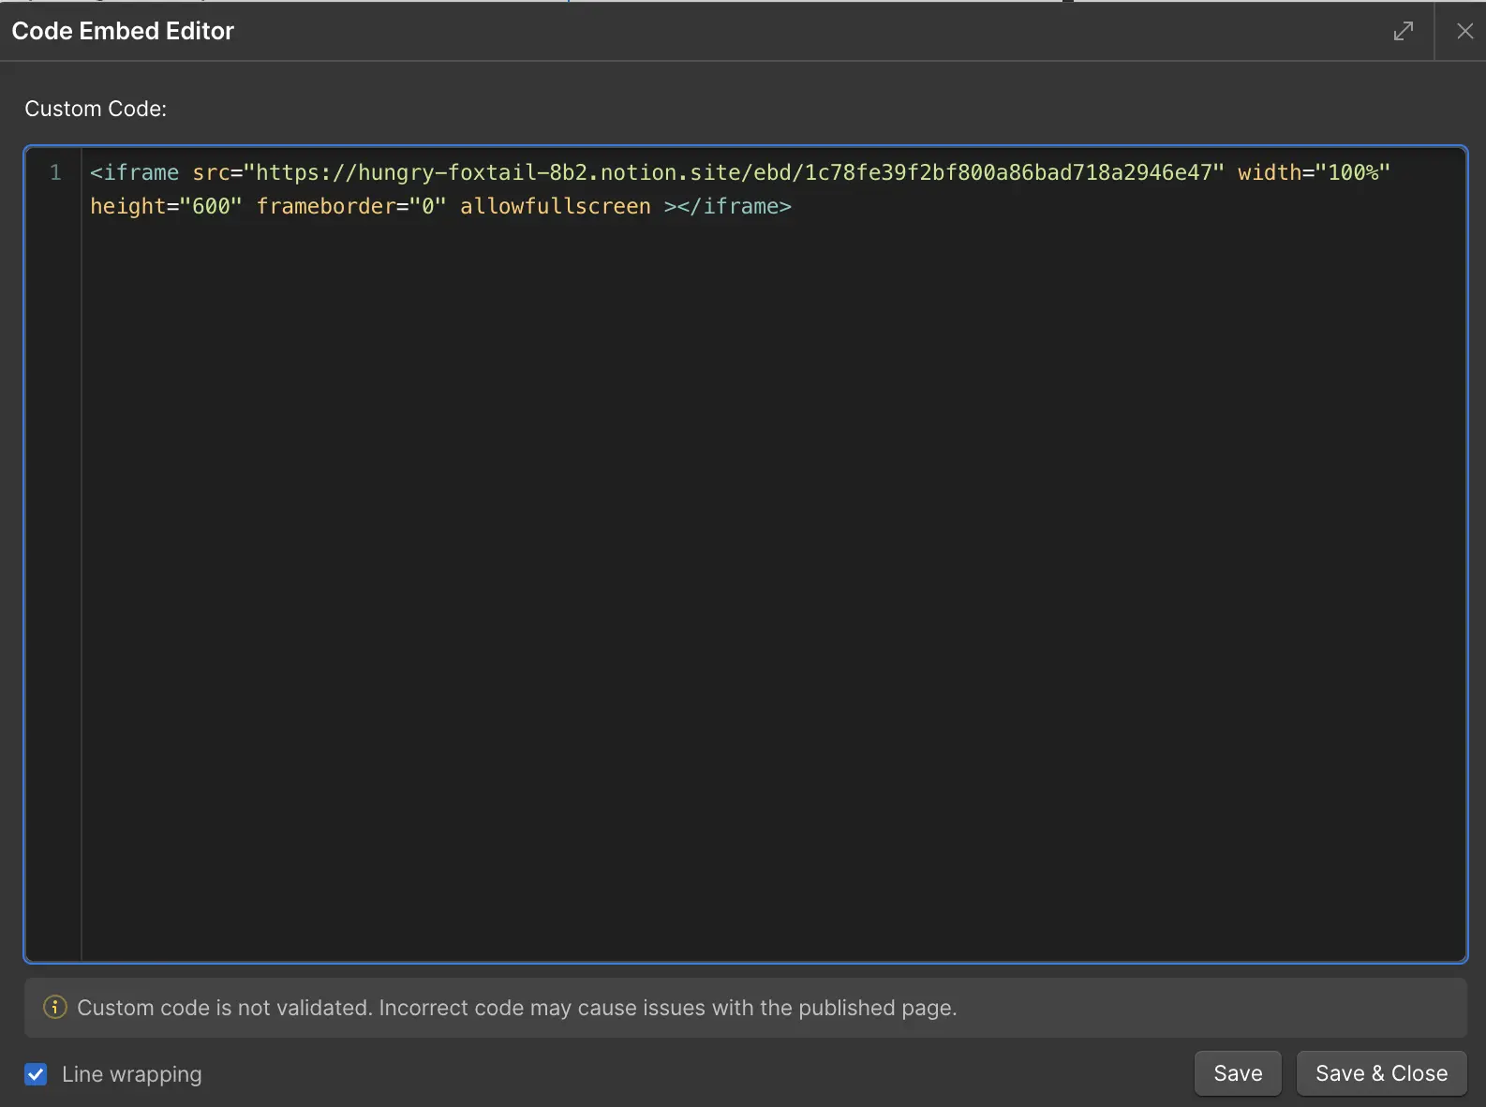The image size is (1486, 1107).
Task: Select line number 1 in the gutter
Action: (x=55, y=172)
